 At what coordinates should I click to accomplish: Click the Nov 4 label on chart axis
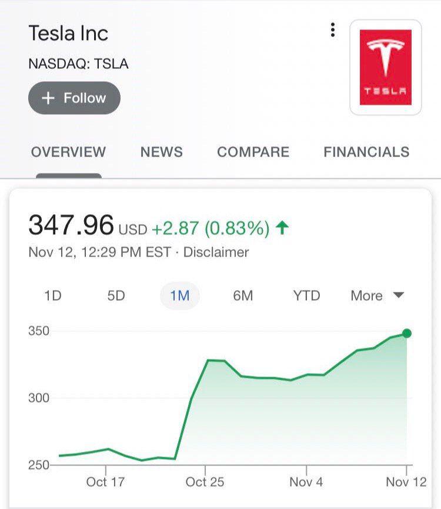[306, 482]
